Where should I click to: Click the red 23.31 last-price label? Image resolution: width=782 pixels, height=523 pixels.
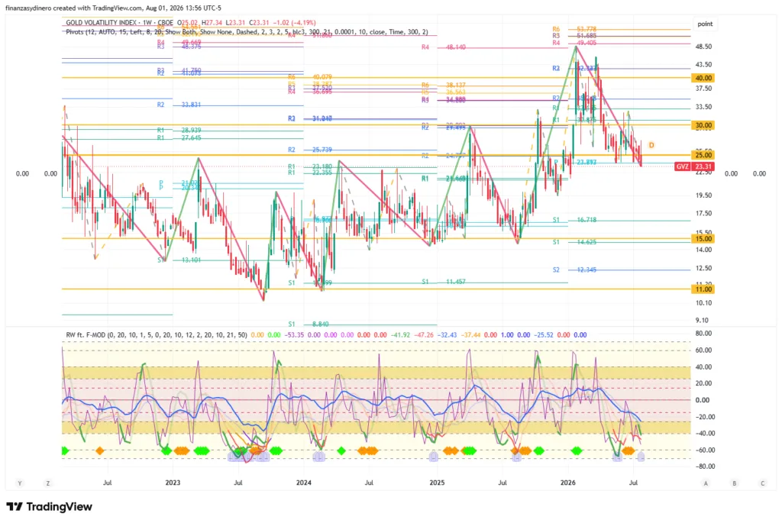pos(703,166)
